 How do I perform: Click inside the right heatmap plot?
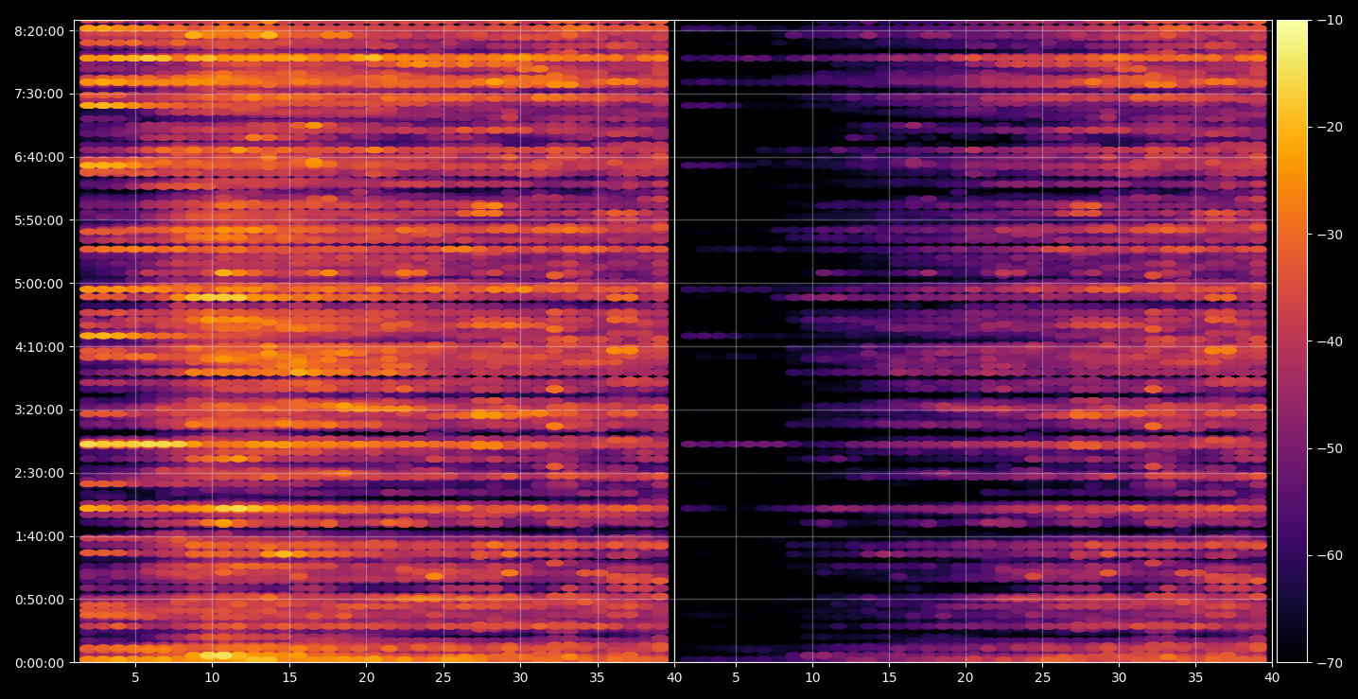point(973,341)
